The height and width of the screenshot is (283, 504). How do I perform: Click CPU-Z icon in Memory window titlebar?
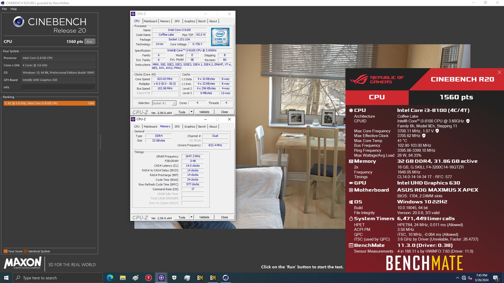tap(133, 119)
